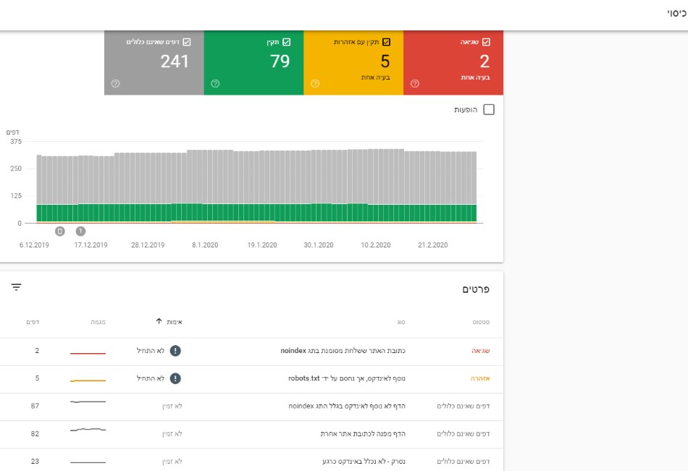This screenshot has height=471, width=688.
Task: Click the פרטים section heading
Action: click(x=476, y=289)
